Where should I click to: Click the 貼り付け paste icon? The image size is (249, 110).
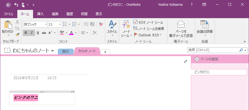(8, 24)
